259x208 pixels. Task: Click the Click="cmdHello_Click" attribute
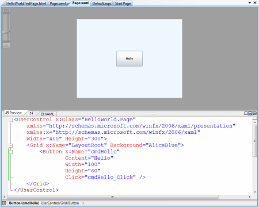click(100, 177)
